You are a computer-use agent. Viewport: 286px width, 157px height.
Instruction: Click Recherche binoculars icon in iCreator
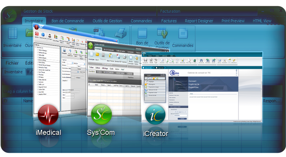(201, 60)
